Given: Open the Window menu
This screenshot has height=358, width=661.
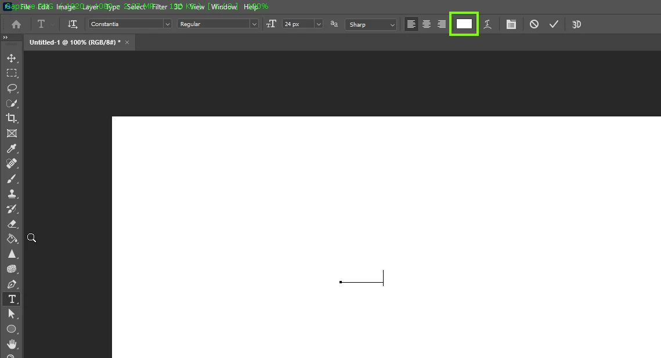Looking at the screenshot, I should tap(224, 7).
